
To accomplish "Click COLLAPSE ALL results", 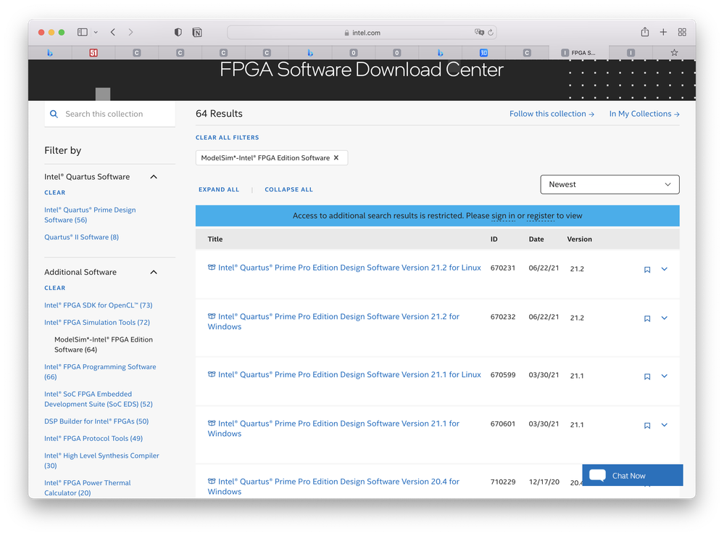I will [x=288, y=189].
